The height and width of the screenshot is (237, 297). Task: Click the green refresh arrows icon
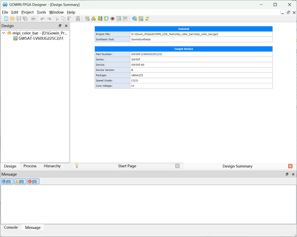point(147,19)
